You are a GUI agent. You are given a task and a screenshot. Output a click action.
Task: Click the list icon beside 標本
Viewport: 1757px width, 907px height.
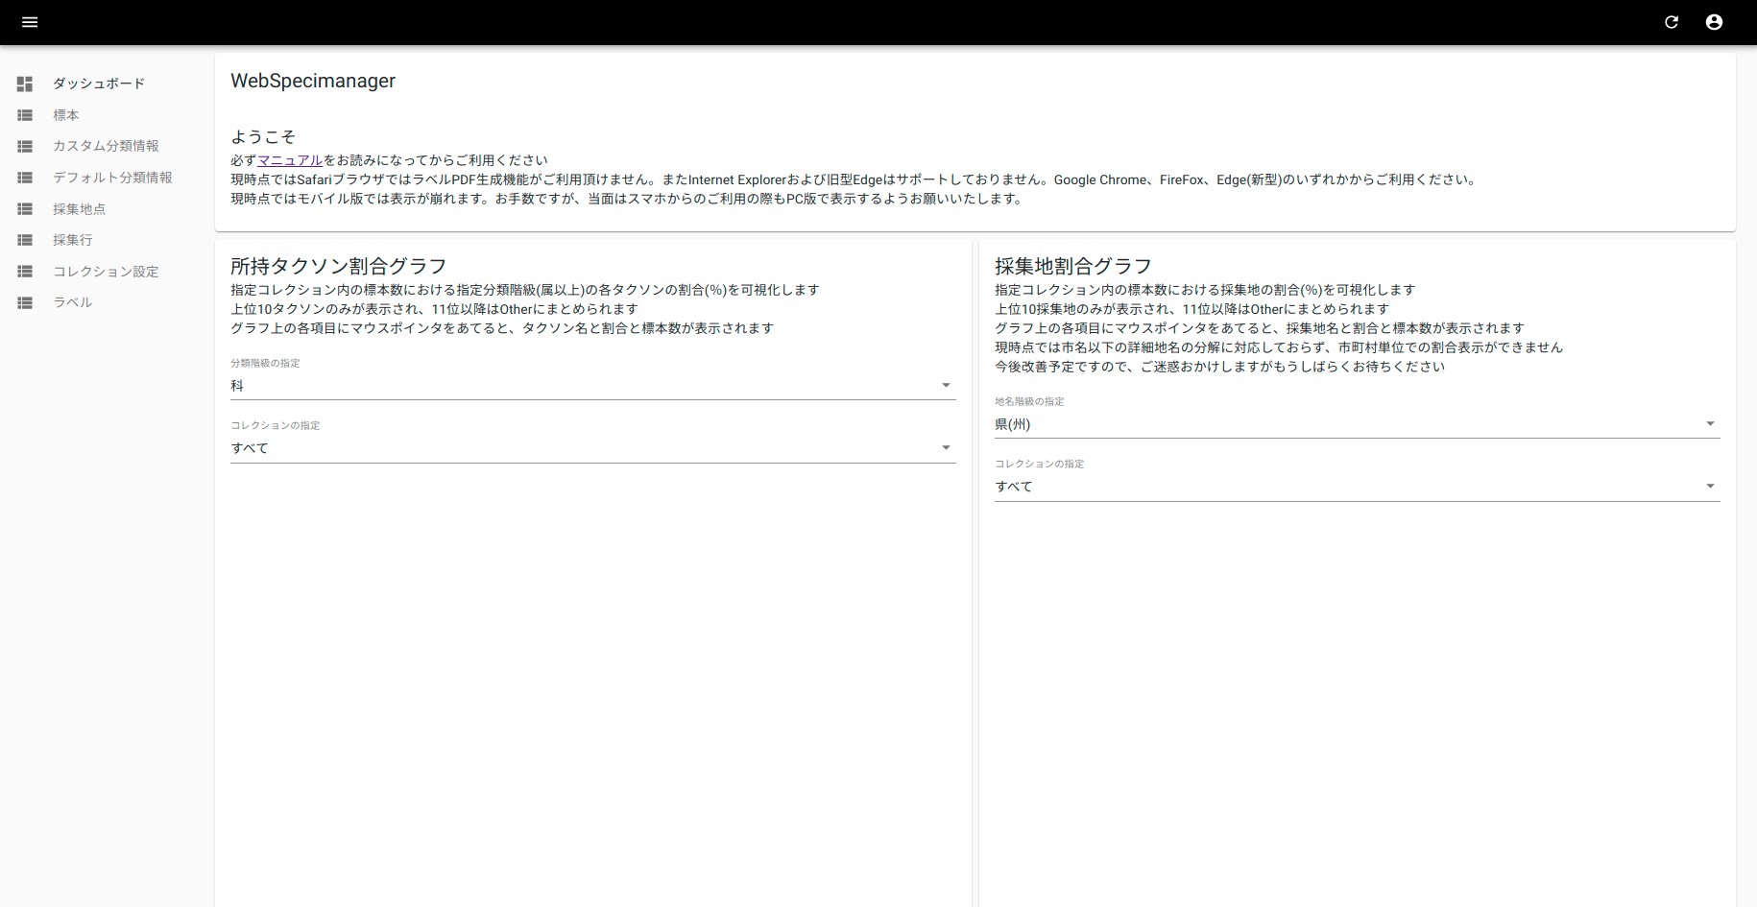pos(25,115)
